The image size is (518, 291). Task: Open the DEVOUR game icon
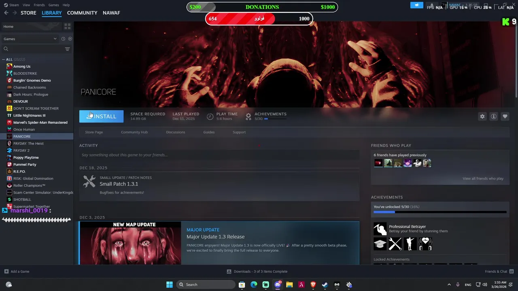click(9, 101)
